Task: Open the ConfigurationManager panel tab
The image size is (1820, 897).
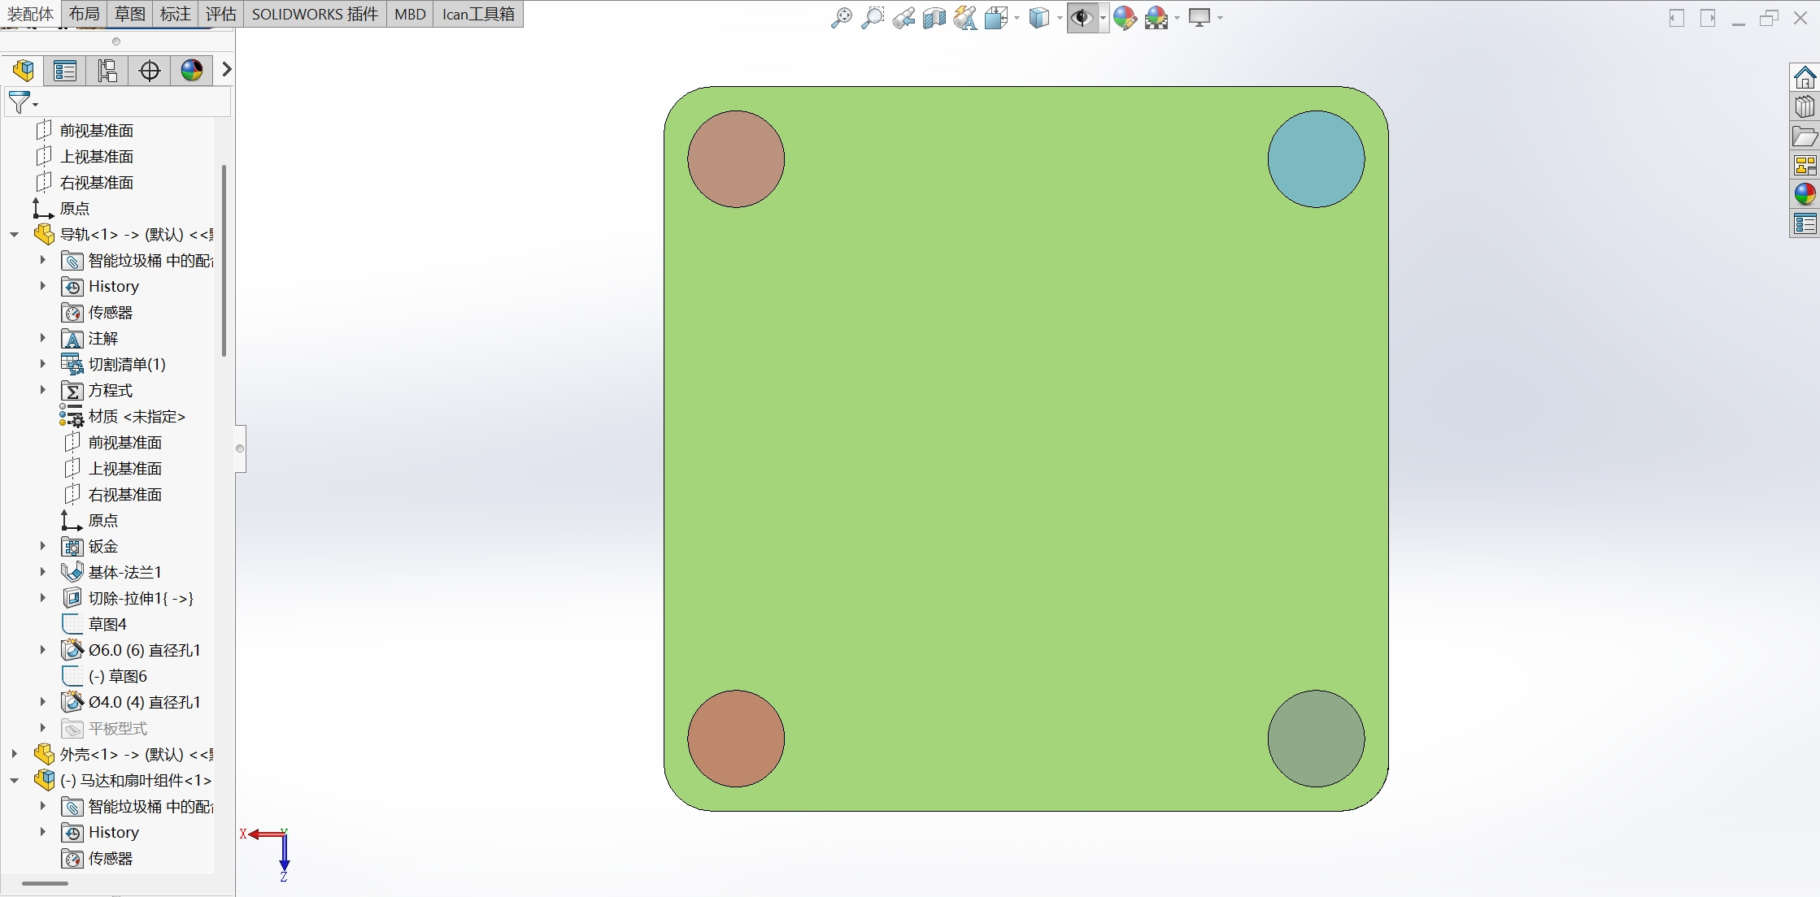Action: [x=107, y=71]
